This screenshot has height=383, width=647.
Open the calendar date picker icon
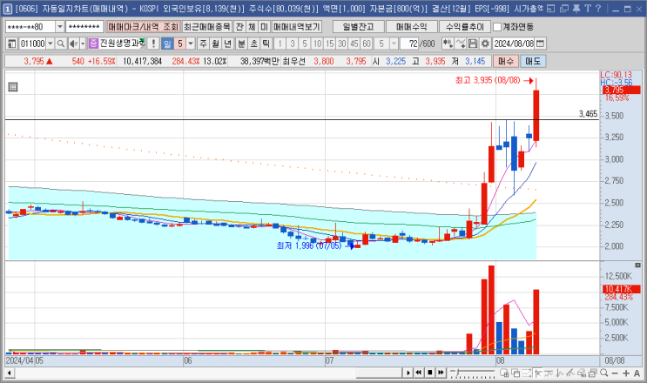pos(540,44)
